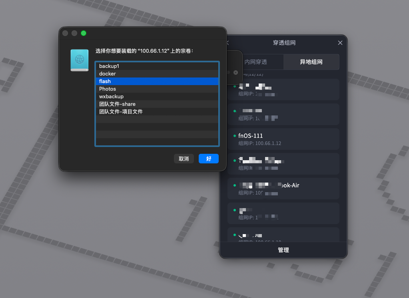Image resolution: width=409 pixels, height=298 pixels.
Task: Cancel mounting with the 取消 button
Action: [x=184, y=159]
